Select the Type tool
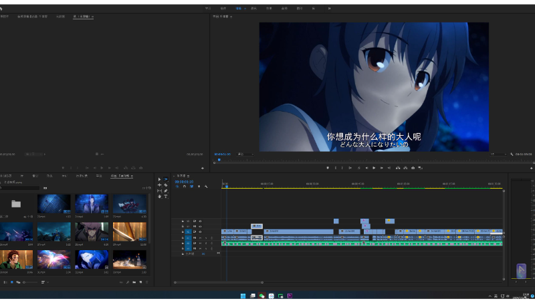The height and width of the screenshot is (303, 535). pyautogui.click(x=165, y=197)
